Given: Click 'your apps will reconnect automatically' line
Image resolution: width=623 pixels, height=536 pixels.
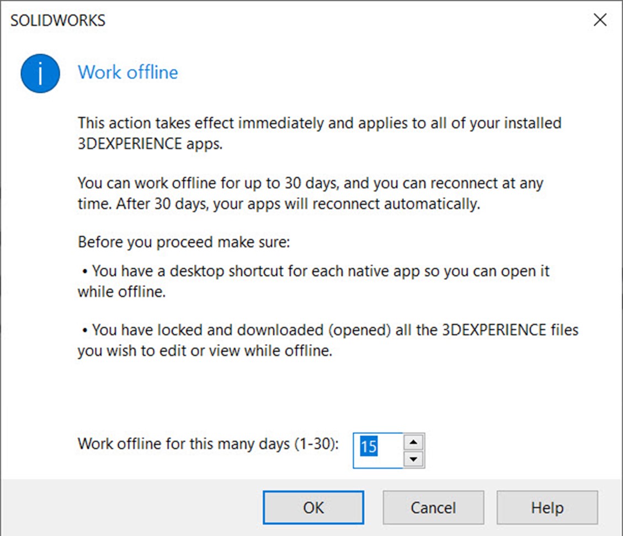Looking at the screenshot, I should tap(279, 204).
